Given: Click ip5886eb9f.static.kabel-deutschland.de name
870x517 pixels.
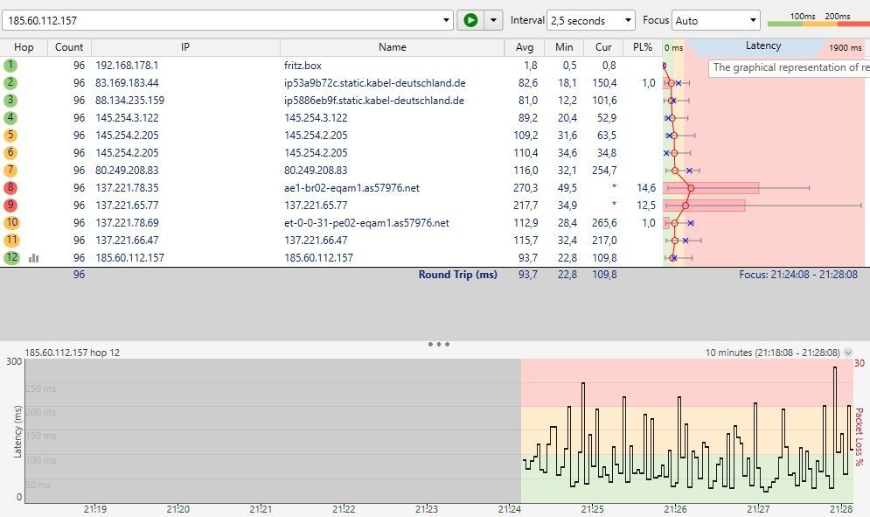Looking at the screenshot, I should tap(374, 101).
